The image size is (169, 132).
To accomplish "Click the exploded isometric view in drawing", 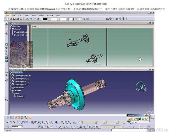I will point(78,41).
